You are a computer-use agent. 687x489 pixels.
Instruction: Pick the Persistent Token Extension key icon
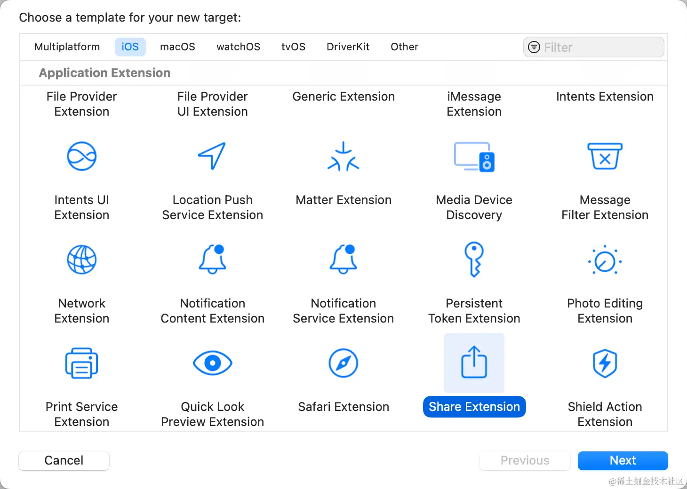click(x=474, y=259)
